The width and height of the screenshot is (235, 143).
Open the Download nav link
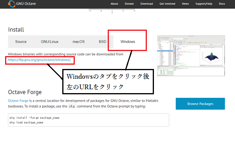click(146, 4)
